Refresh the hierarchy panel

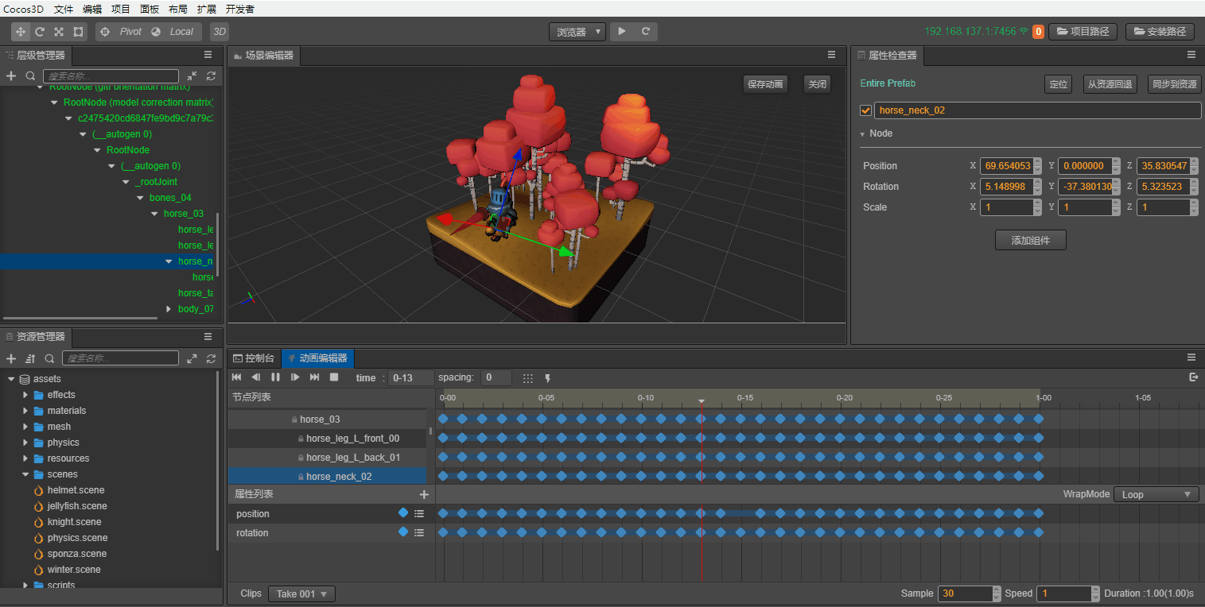point(211,76)
